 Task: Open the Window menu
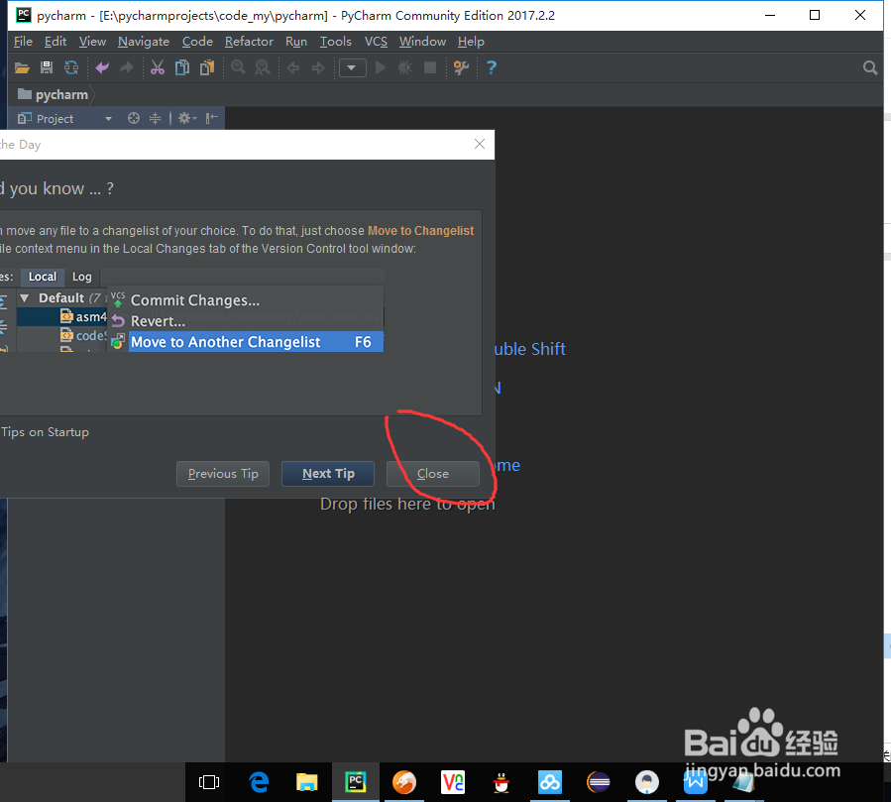coord(422,42)
